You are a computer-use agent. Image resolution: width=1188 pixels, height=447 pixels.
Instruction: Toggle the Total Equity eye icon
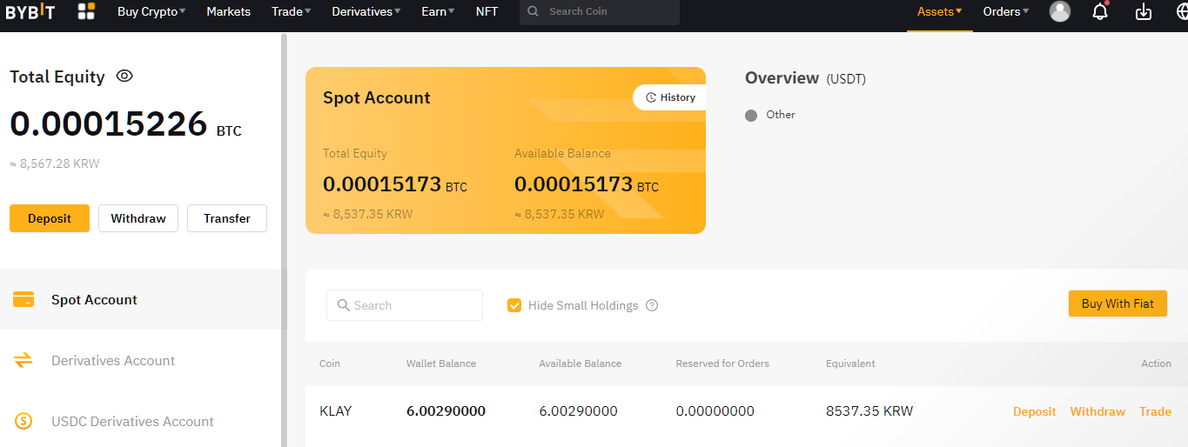[124, 76]
